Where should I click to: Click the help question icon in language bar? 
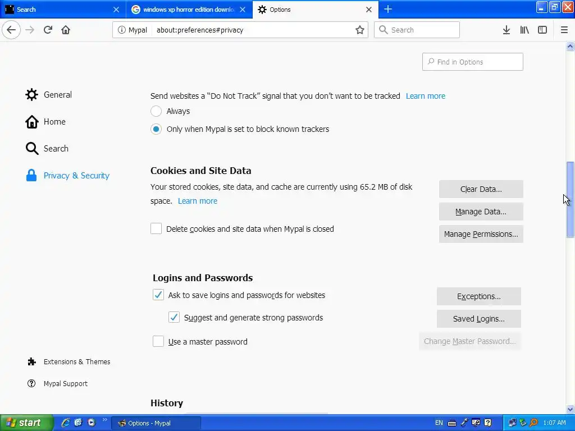tap(488, 423)
